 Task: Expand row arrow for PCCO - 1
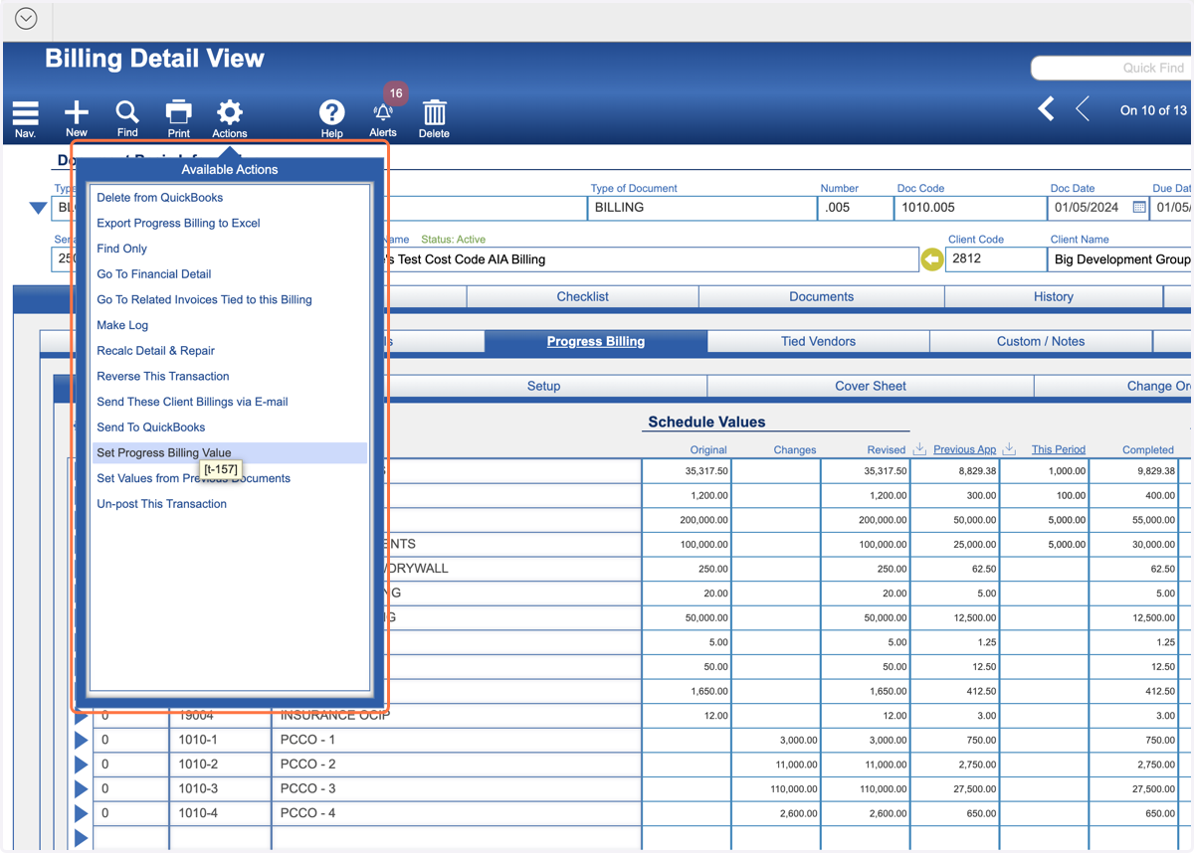pyautogui.click(x=82, y=741)
